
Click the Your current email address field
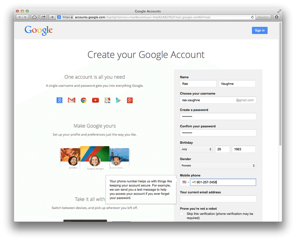[218, 199]
